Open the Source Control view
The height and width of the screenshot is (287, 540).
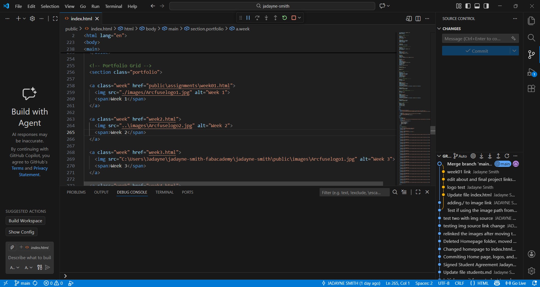click(531, 55)
